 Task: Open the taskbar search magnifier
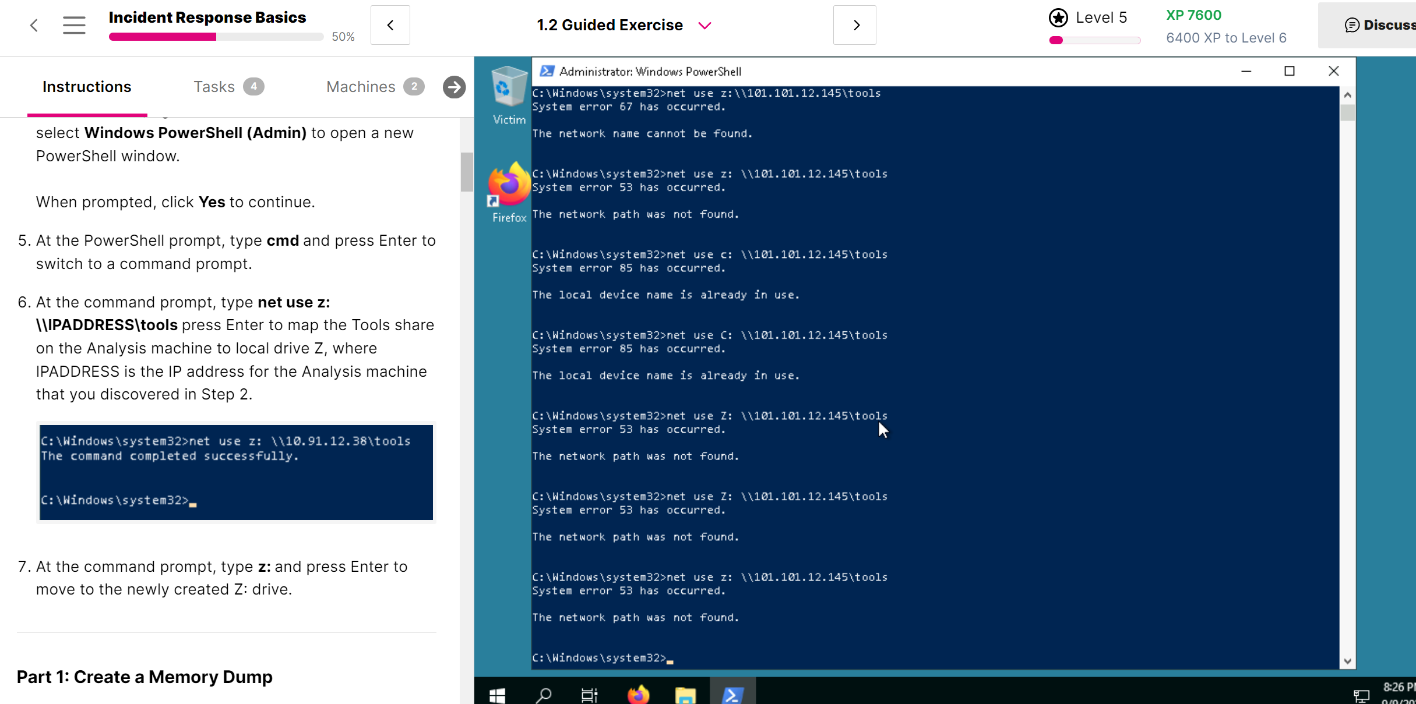544,695
